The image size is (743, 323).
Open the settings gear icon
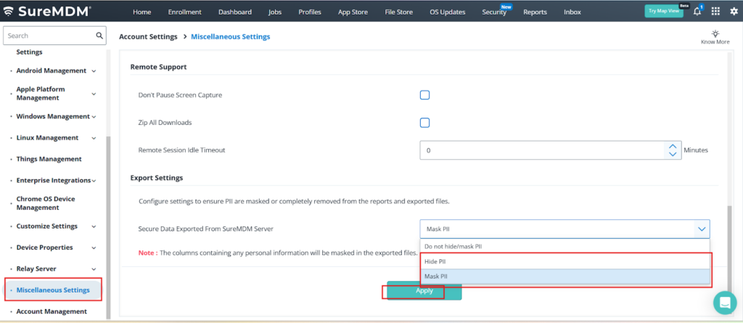[733, 12]
